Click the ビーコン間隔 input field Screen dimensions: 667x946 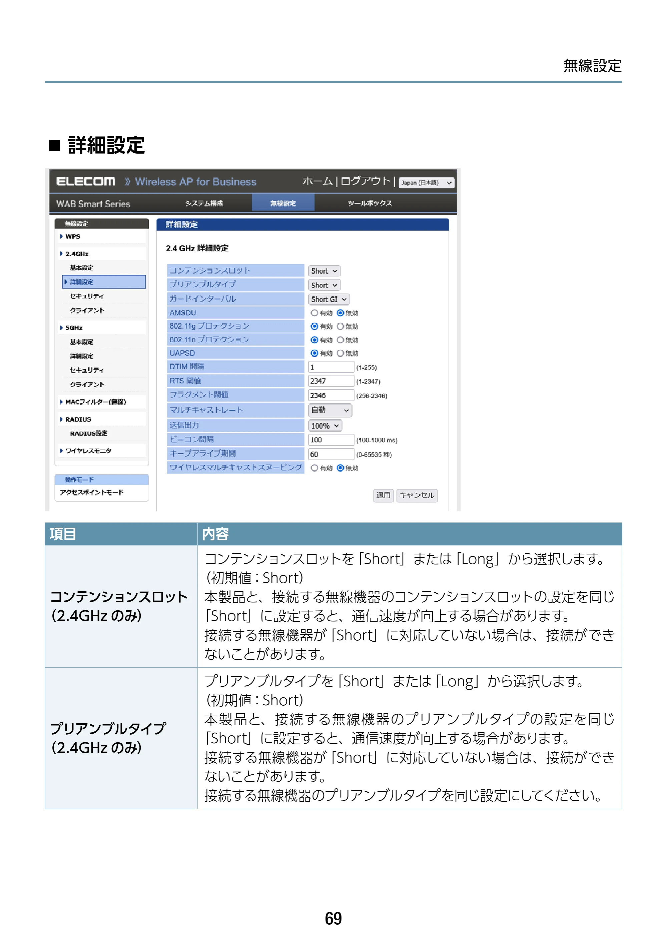(x=331, y=440)
